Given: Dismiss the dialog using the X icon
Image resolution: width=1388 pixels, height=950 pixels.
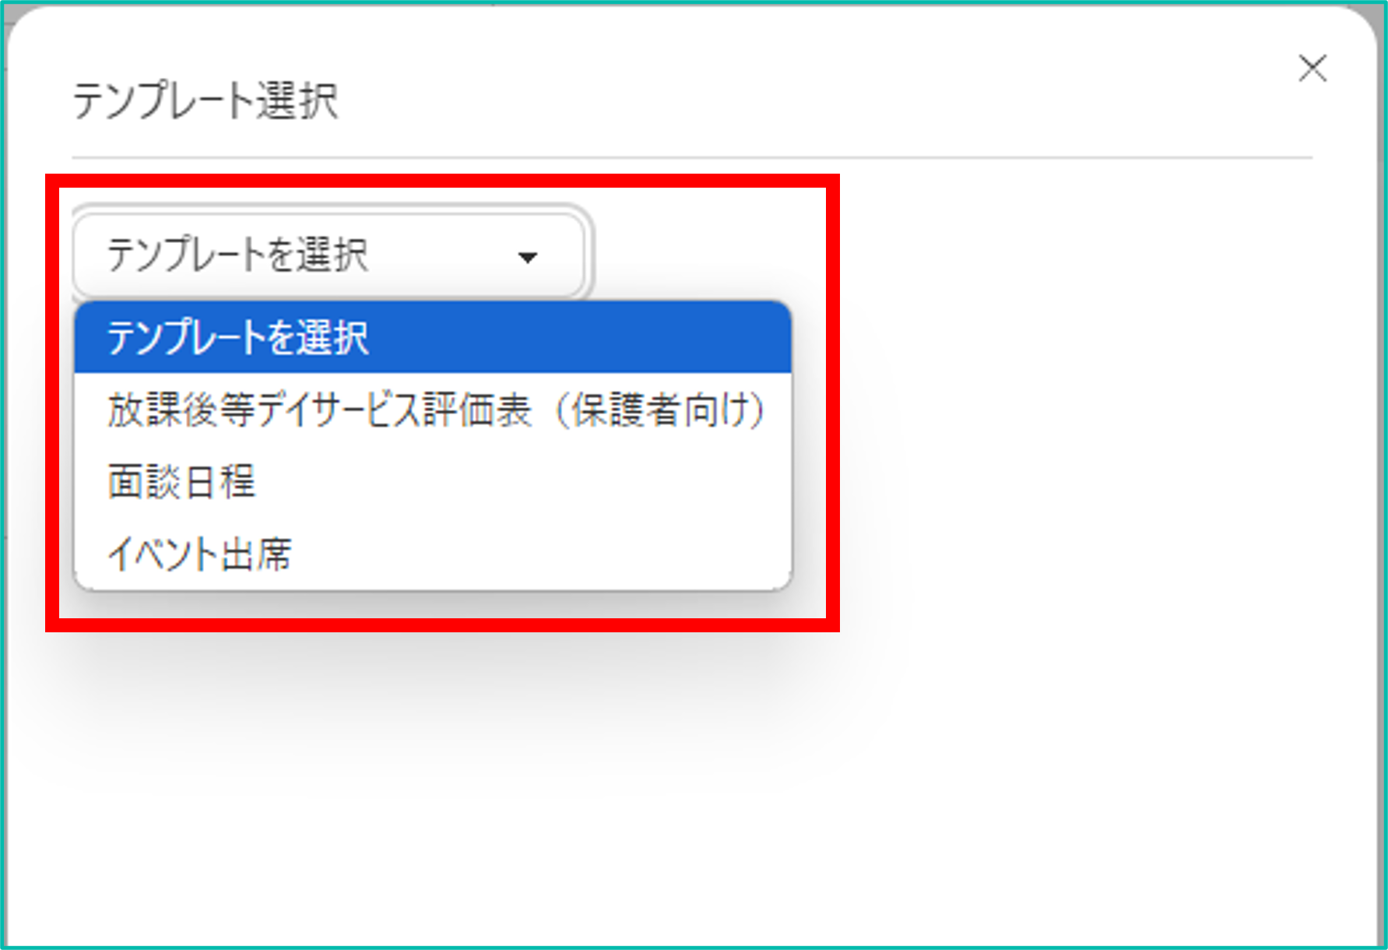Looking at the screenshot, I should pyautogui.click(x=1312, y=69).
